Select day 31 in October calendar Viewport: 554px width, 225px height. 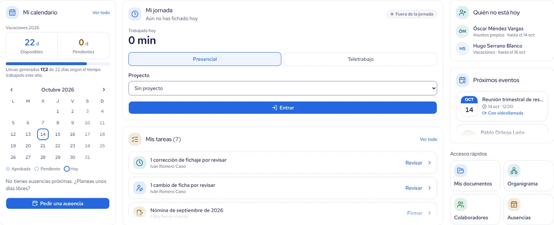click(x=87, y=157)
